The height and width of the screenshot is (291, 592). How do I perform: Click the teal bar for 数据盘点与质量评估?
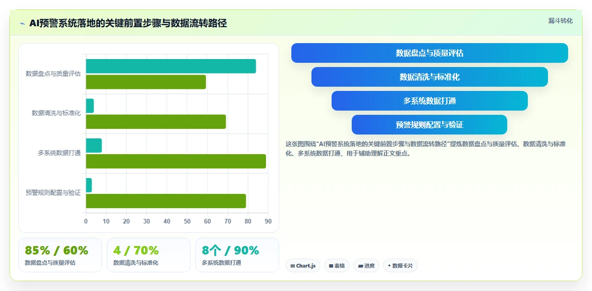(x=171, y=66)
